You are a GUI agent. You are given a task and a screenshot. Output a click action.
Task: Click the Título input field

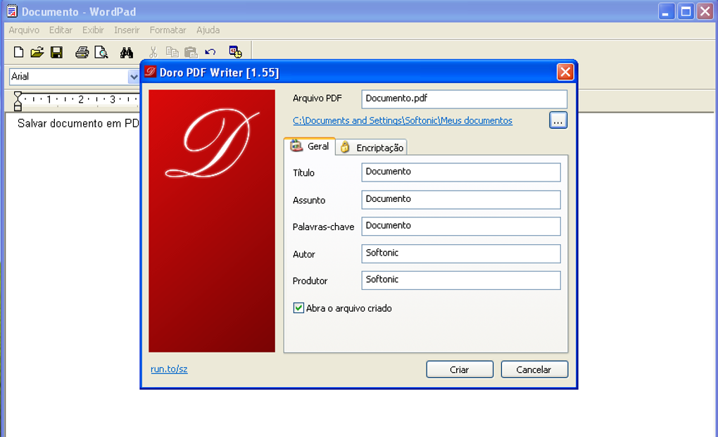461,172
